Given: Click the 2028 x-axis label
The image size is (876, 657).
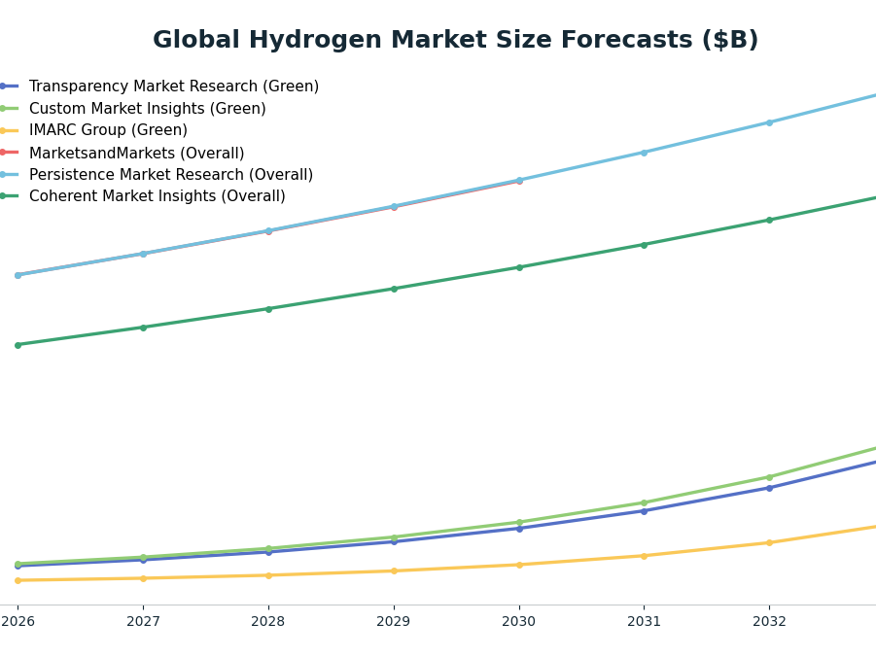Looking at the screenshot, I should tap(268, 621).
